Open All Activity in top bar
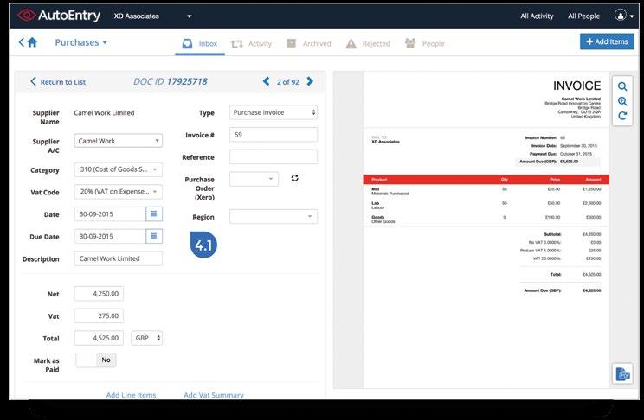Viewport: 644px width, 420px height. 537,16
